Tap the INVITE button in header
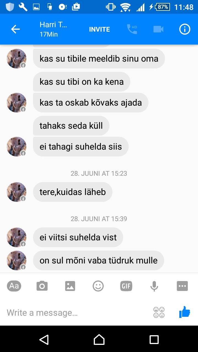The height and width of the screenshot is (352, 198). (x=99, y=29)
